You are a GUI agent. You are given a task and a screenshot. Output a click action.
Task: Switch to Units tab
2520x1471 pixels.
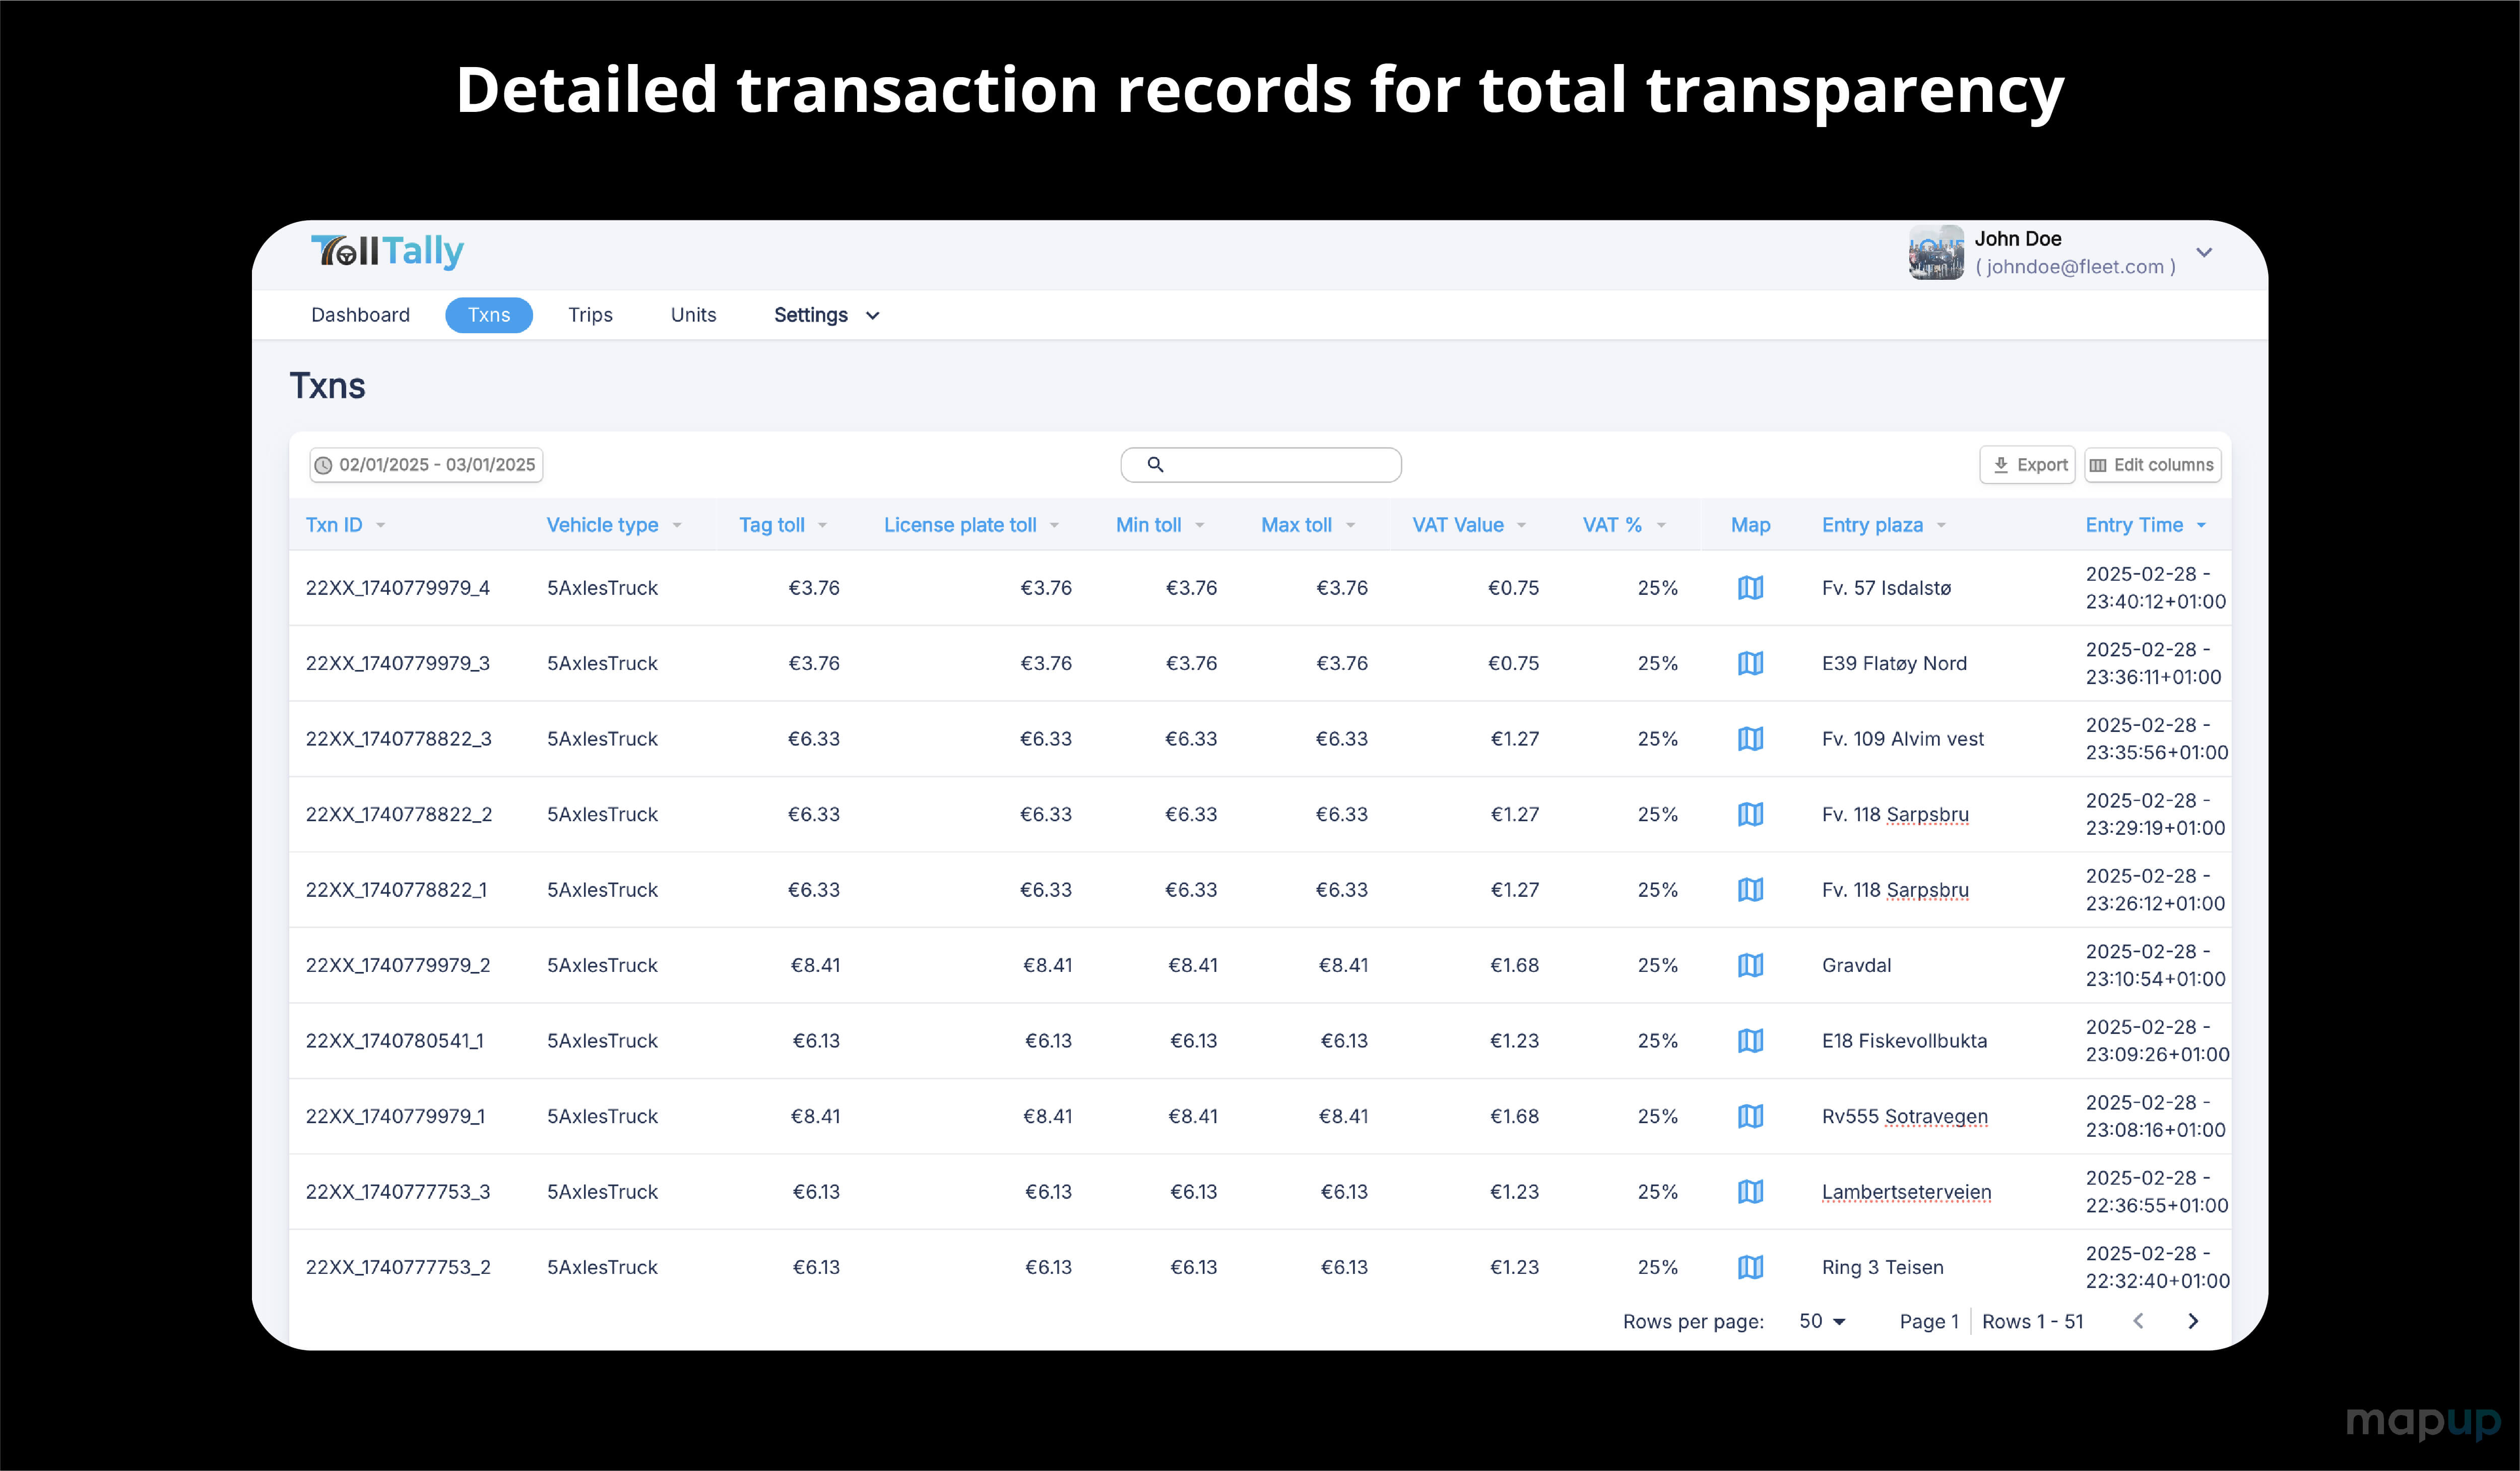coord(693,315)
